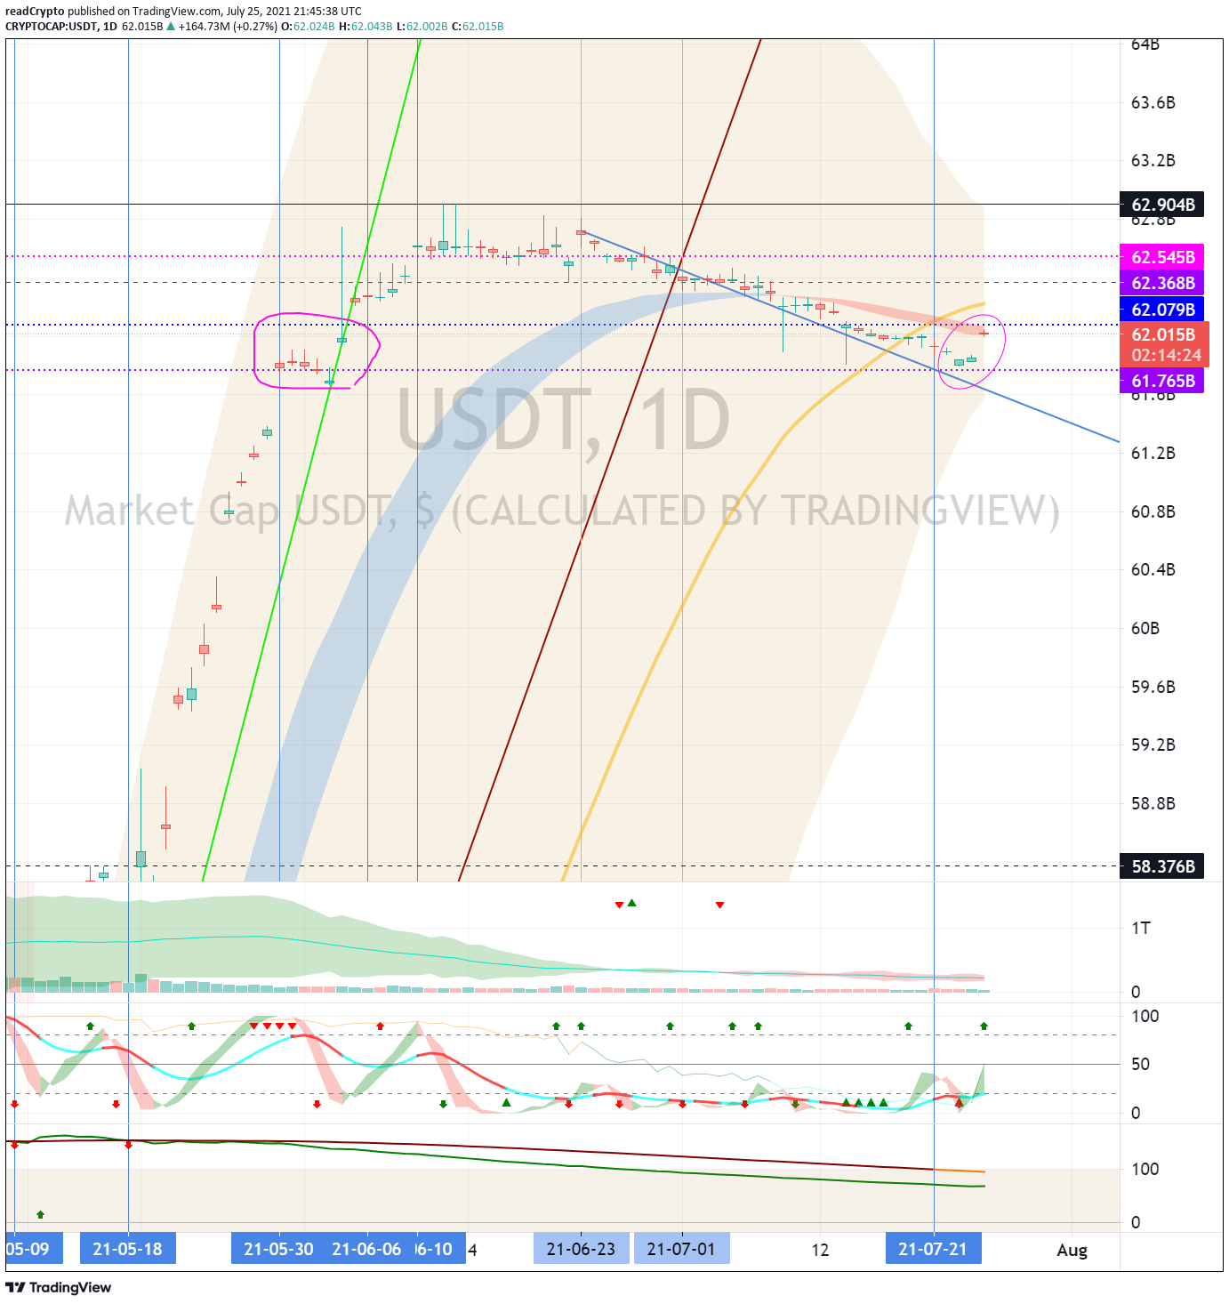
Task: Click the purple 61.765B price label
Action: (1161, 381)
